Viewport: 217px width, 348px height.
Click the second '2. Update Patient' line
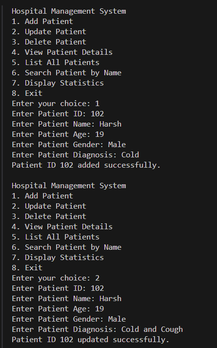(x=49, y=206)
